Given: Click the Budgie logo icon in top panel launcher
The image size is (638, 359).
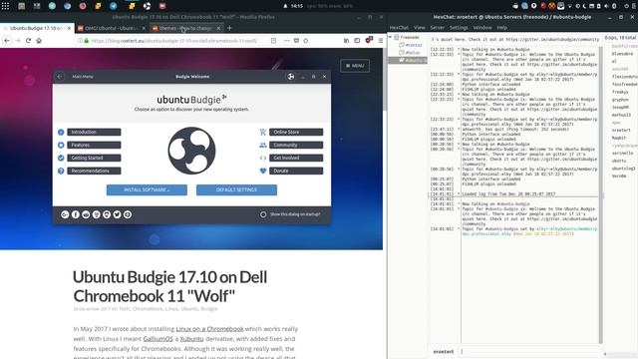Looking at the screenshot, I should (147, 6).
